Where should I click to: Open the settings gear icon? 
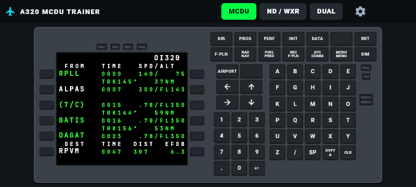[x=360, y=11]
